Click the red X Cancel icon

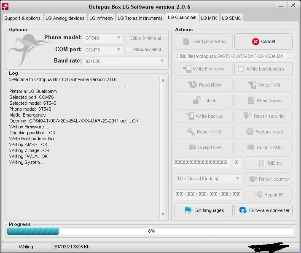pyautogui.click(x=255, y=41)
